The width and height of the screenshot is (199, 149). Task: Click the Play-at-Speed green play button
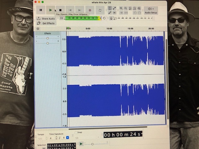(x=81, y=144)
